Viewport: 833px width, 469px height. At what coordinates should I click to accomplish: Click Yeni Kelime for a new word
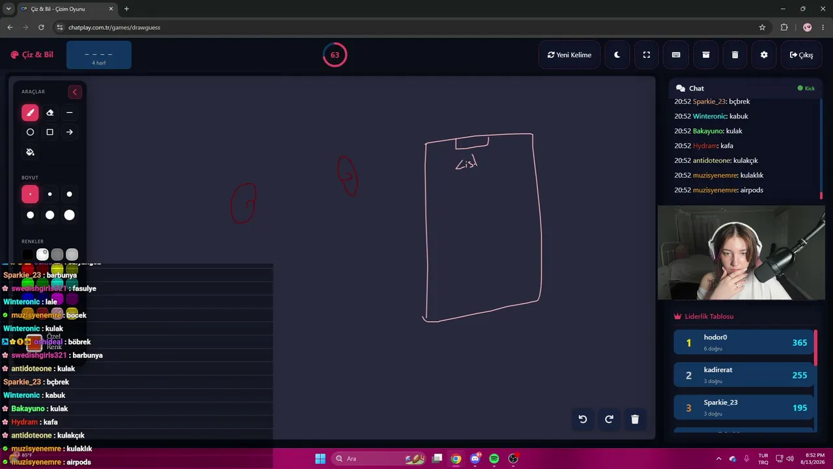click(569, 55)
